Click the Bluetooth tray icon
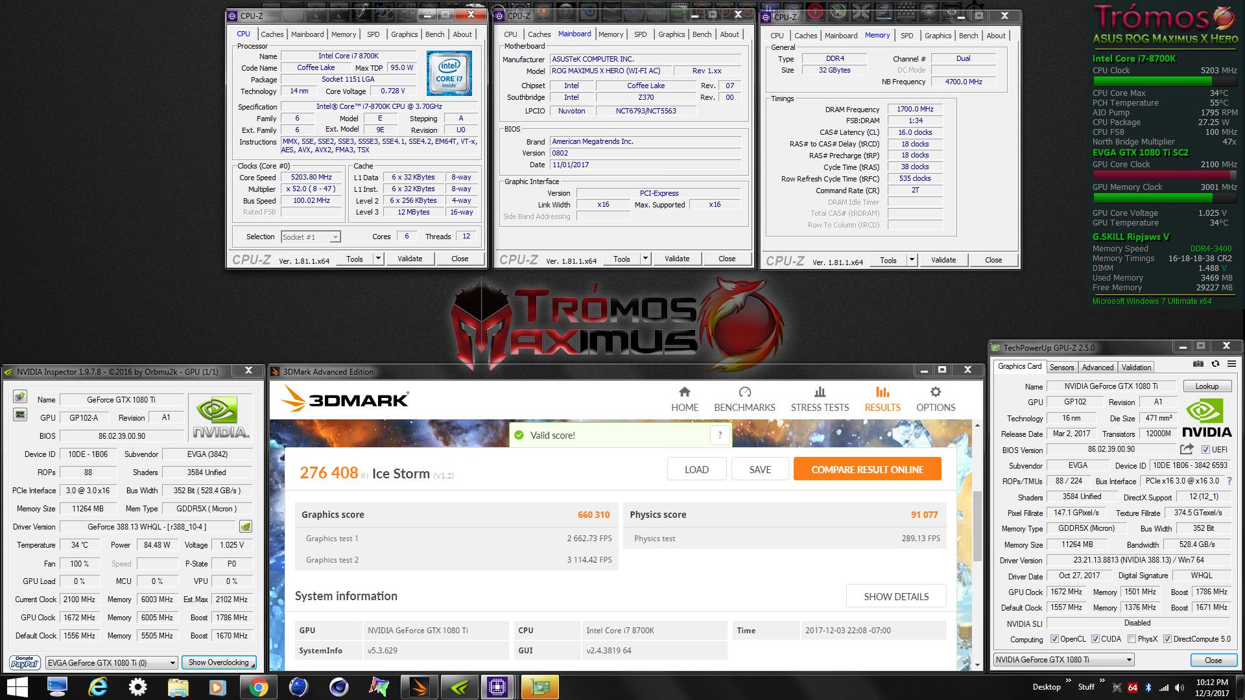The width and height of the screenshot is (1245, 700). [x=1147, y=688]
